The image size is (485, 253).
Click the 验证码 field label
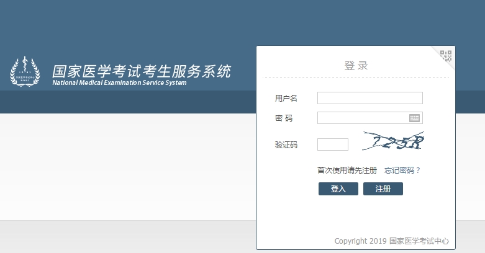tap(286, 145)
